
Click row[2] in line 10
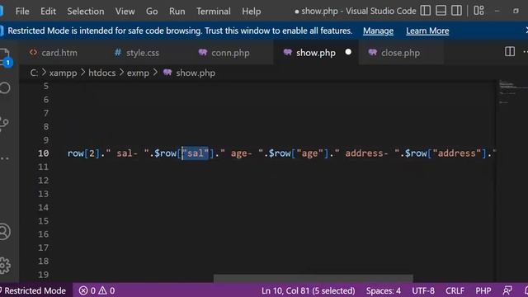[x=83, y=153]
